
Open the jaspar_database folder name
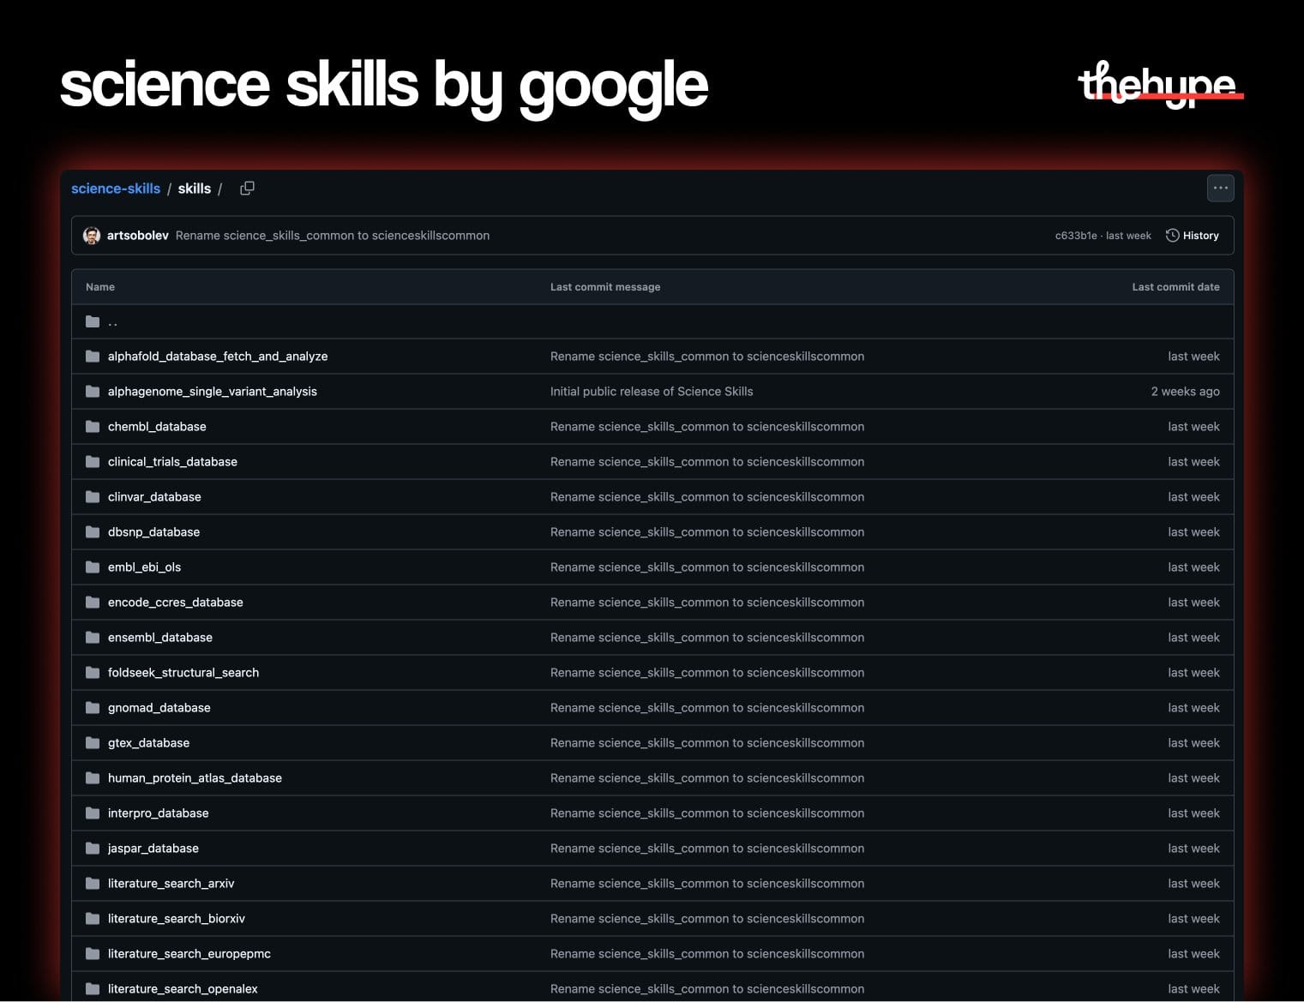click(x=153, y=849)
